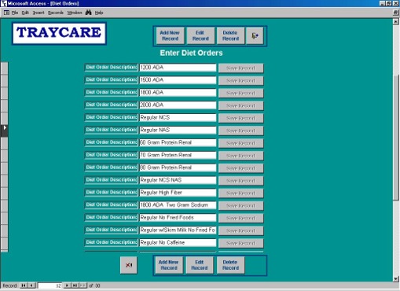Select record selector for Regular NAS row
The image size is (400, 291).
coord(5,131)
